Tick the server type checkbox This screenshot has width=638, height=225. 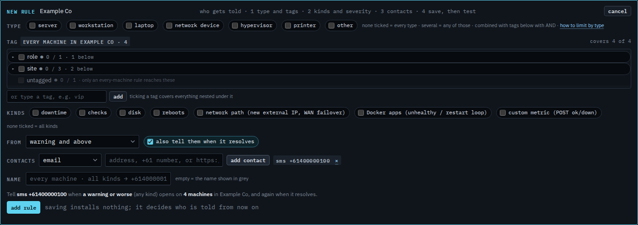point(33,26)
